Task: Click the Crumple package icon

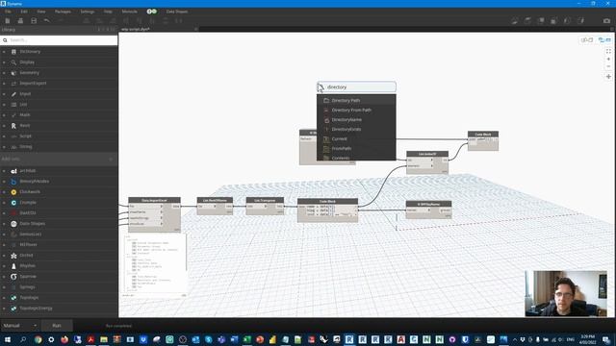Action: tap(13, 203)
